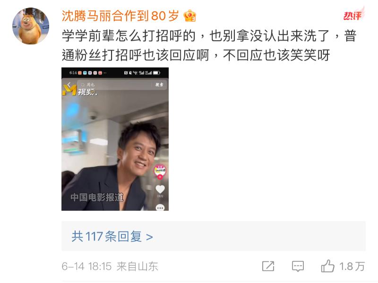The width and height of the screenshot is (378, 283).
Task: Expand 共117条回复 replies
Action: (x=214, y=236)
